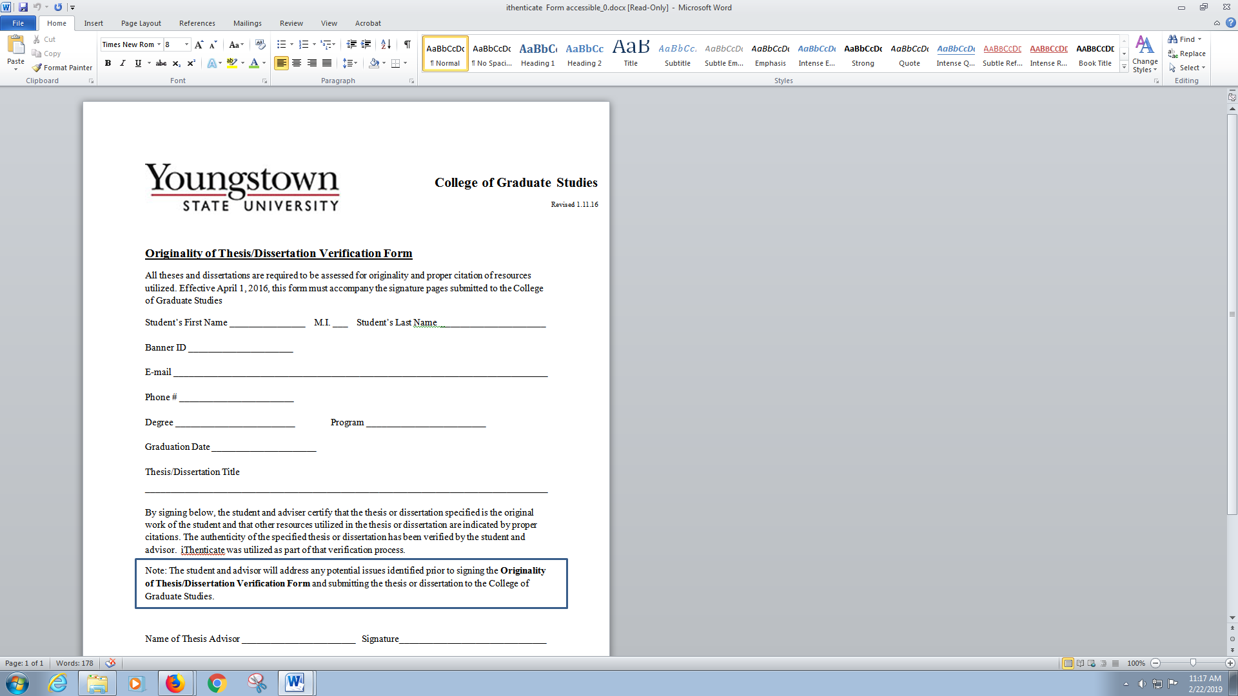Apply the Heading 1 style
1238x696 pixels.
(x=538, y=54)
